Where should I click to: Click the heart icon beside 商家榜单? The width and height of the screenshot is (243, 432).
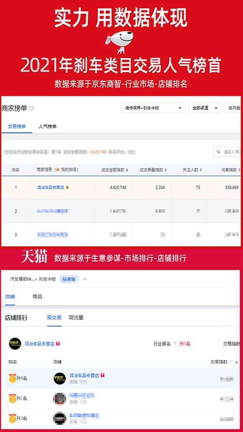point(32,109)
